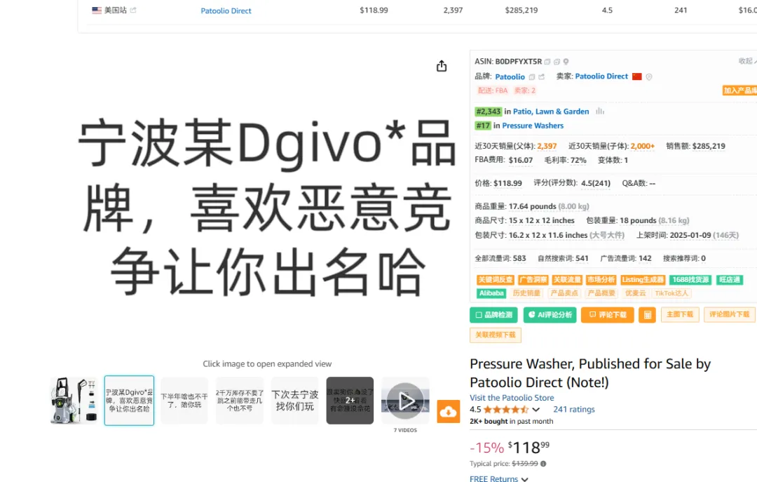
Task: Collapse the info panel with 收起
Action: tap(746, 61)
